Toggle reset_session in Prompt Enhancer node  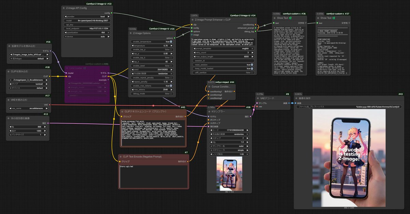click(x=223, y=65)
